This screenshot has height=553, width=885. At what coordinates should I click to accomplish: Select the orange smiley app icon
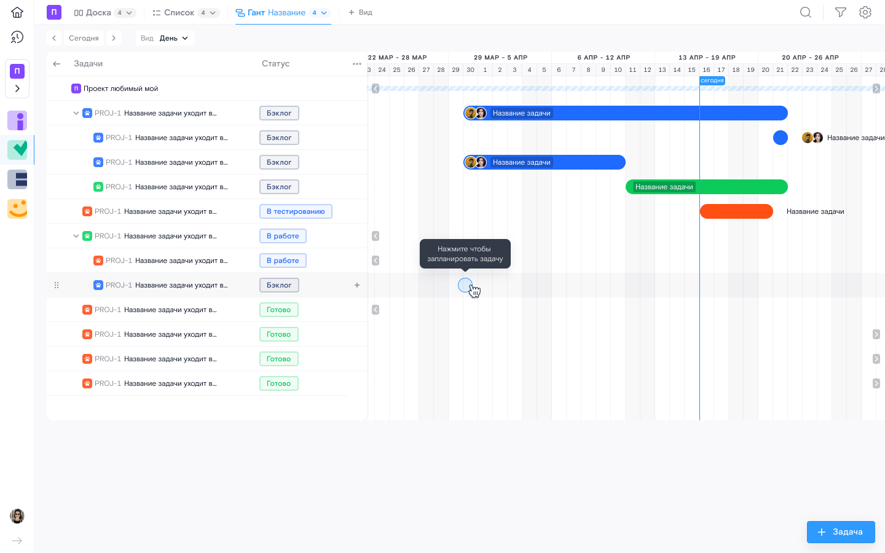click(17, 209)
